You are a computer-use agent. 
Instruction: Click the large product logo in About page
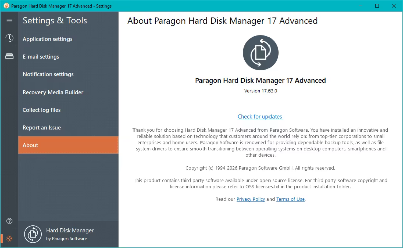[x=260, y=53]
